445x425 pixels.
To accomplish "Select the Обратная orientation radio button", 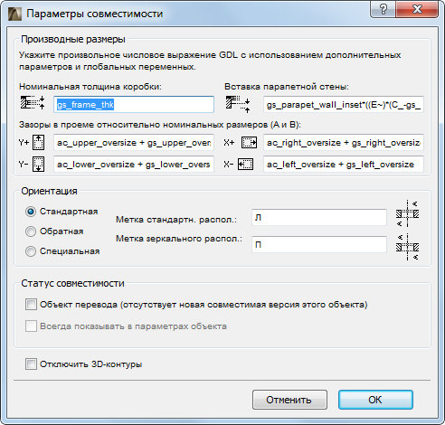I will click(x=31, y=231).
